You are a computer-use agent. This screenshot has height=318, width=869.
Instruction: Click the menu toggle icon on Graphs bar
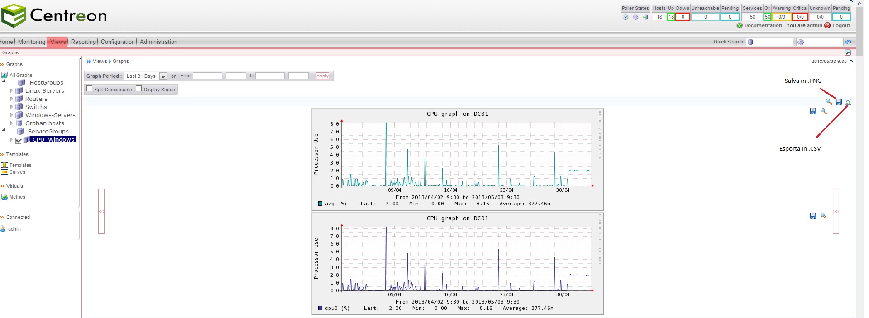pyautogui.click(x=848, y=52)
